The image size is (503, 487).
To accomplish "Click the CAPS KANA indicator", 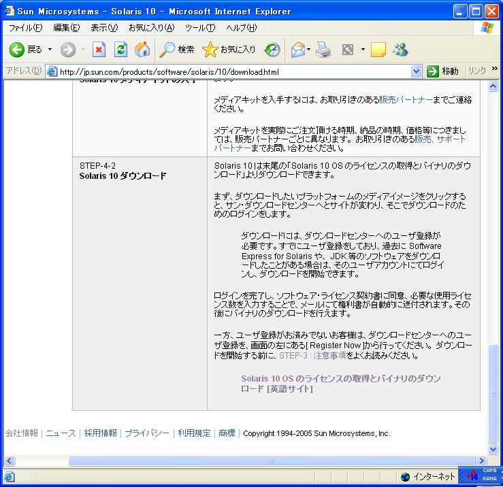I will coord(489,475).
